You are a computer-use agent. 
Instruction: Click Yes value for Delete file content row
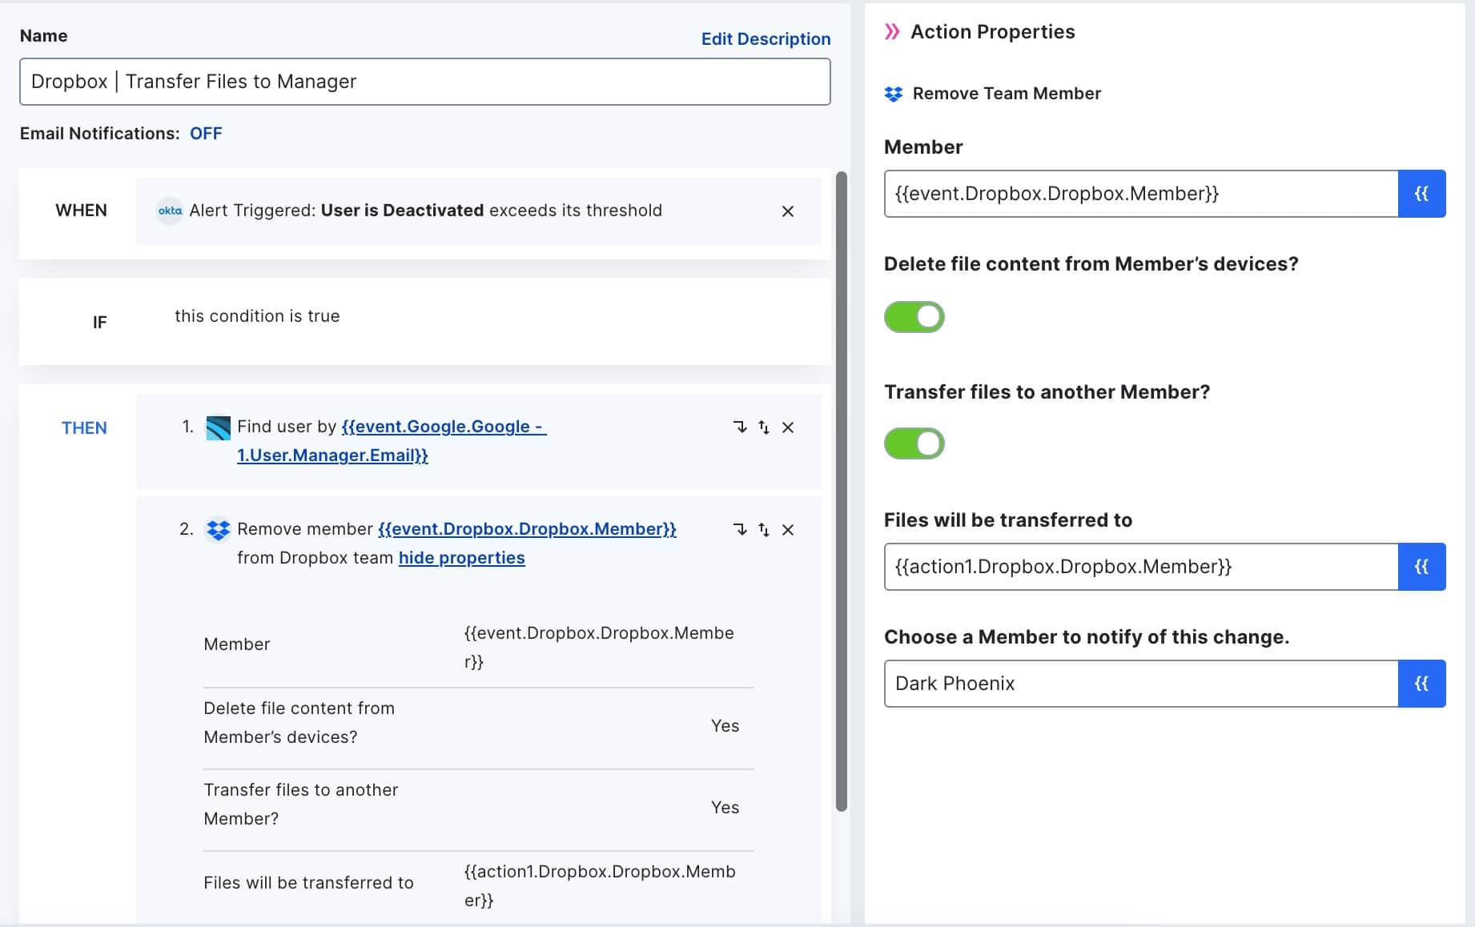tap(725, 726)
